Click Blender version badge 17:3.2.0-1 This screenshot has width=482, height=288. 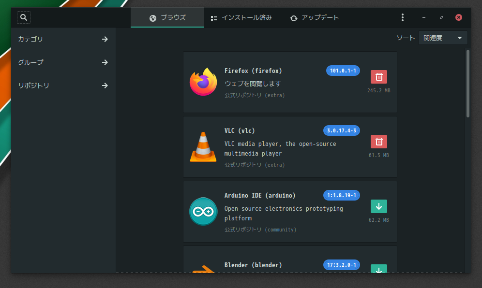(x=342, y=265)
